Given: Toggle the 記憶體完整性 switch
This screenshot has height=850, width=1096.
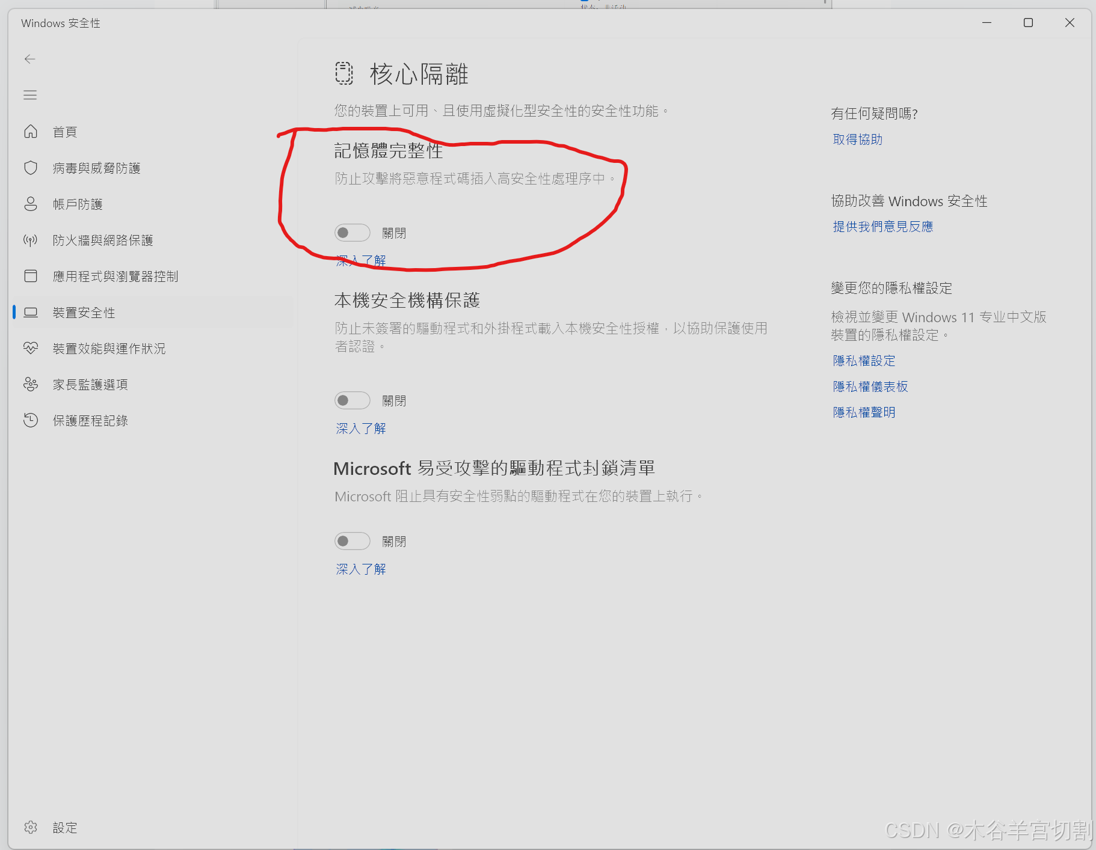Looking at the screenshot, I should pos(353,233).
